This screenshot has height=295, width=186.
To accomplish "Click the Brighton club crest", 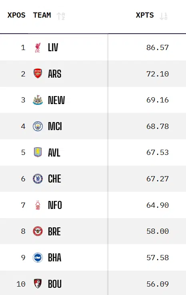I will tap(38, 257).
